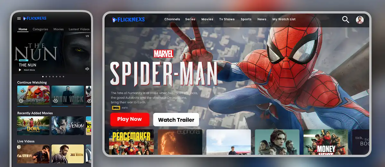Open the user profile avatar
Viewport: 385px width, 167px height.
[360, 20]
